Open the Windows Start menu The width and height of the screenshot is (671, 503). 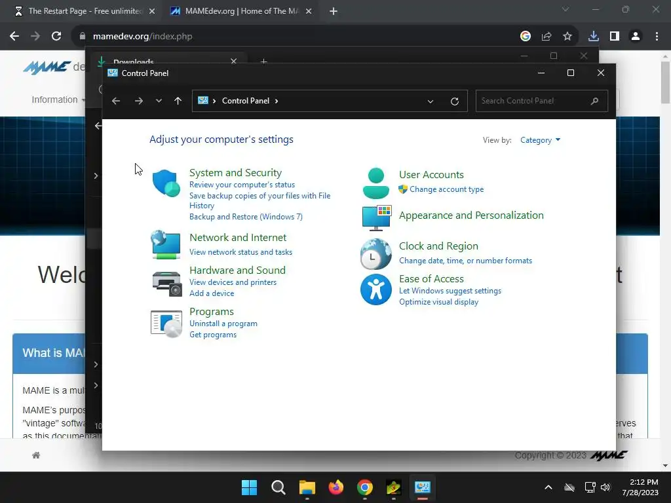coord(249,487)
